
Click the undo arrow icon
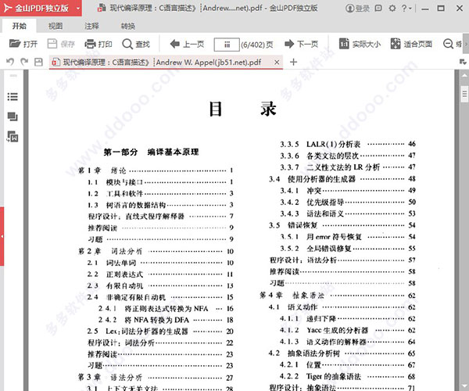tap(10, 62)
